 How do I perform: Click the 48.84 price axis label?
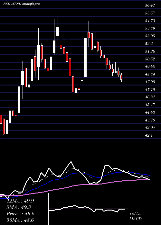(150, 74)
